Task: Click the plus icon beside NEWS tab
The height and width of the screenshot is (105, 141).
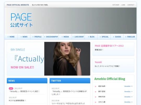Action: point(21,37)
